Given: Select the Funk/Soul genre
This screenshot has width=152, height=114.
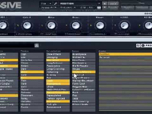Looking at the screenshot, I should pyautogui.click(x=84, y=84).
